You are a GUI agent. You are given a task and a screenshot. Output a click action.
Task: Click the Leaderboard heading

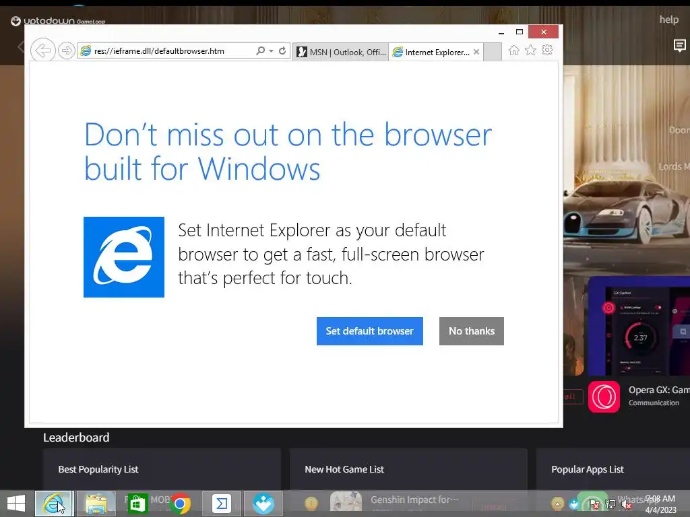click(76, 438)
